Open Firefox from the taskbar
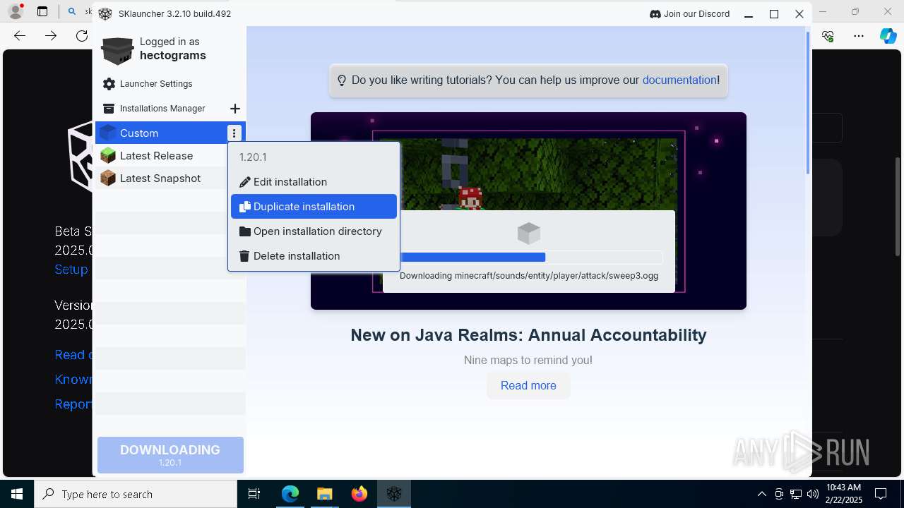The width and height of the screenshot is (904, 508). click(x=359, y=494)
